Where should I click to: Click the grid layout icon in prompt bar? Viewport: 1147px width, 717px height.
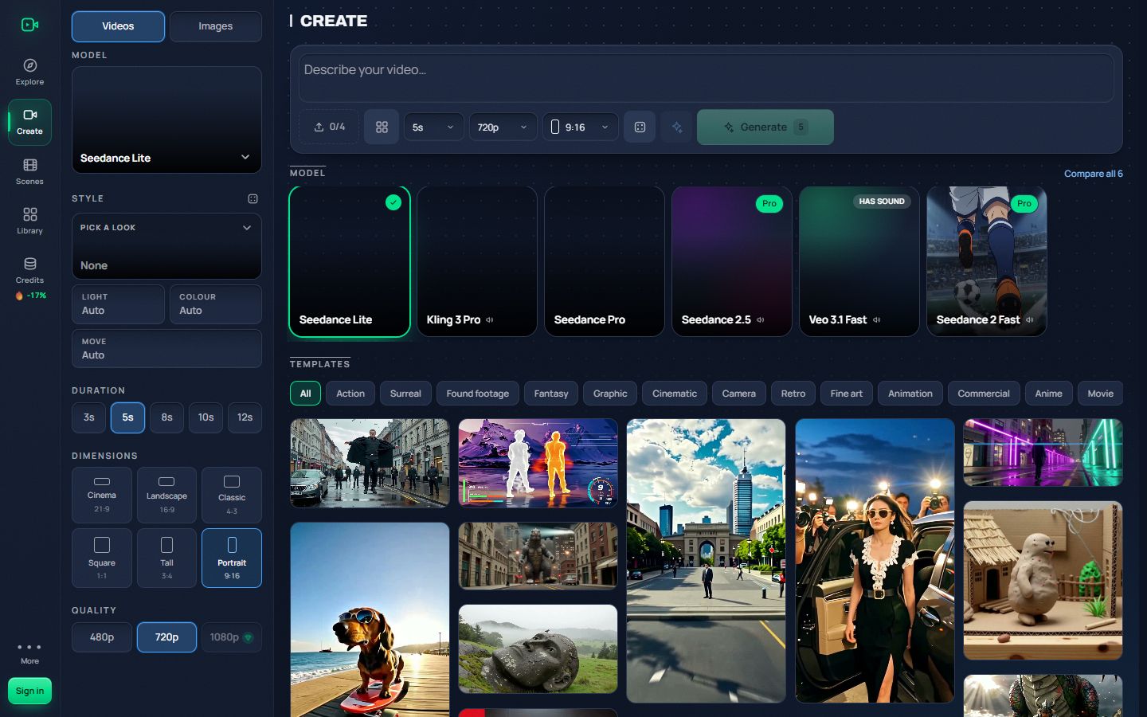(382, 127)
